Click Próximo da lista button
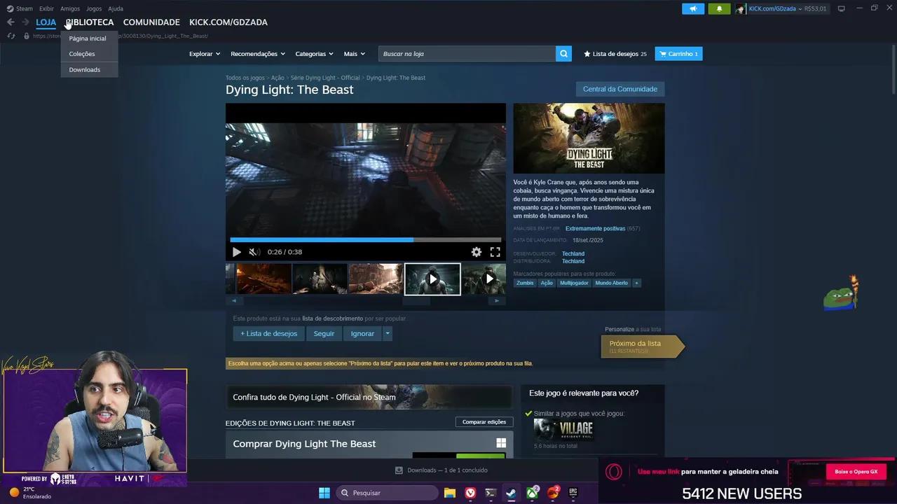Screen dimensions: 897x504 tap(642, 346)
